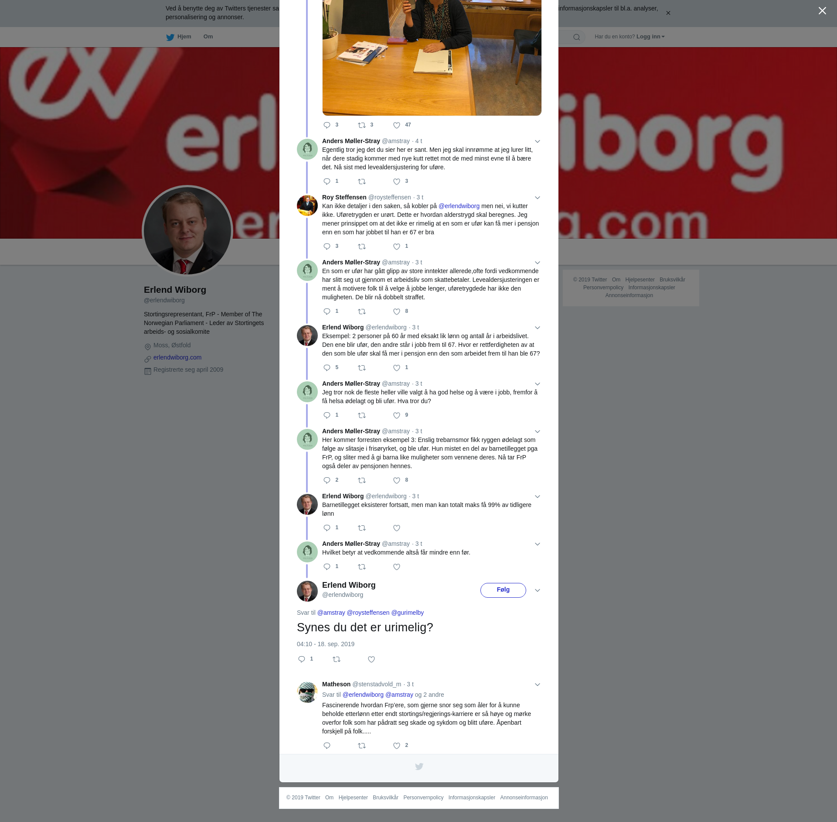Like the photo tweet with 47 likes
The width and height of the screenshot is (837, 822).
click(x=397, y=125)
